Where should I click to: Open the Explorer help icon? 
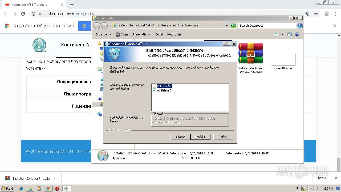(x=297, y=34)
